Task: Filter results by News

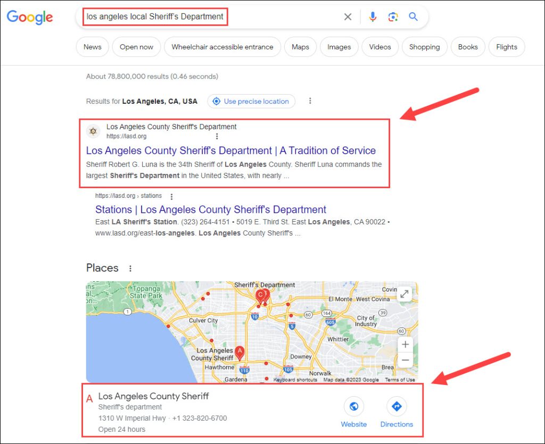Action: [93, 47]
